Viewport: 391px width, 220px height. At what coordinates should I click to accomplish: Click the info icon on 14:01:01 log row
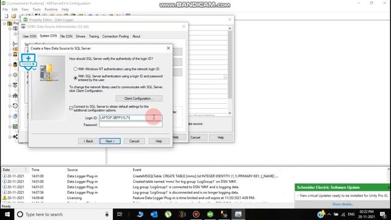(x=4, y=187)
